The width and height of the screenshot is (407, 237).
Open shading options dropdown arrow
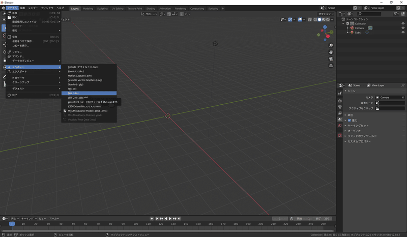[x=332, y=19]
